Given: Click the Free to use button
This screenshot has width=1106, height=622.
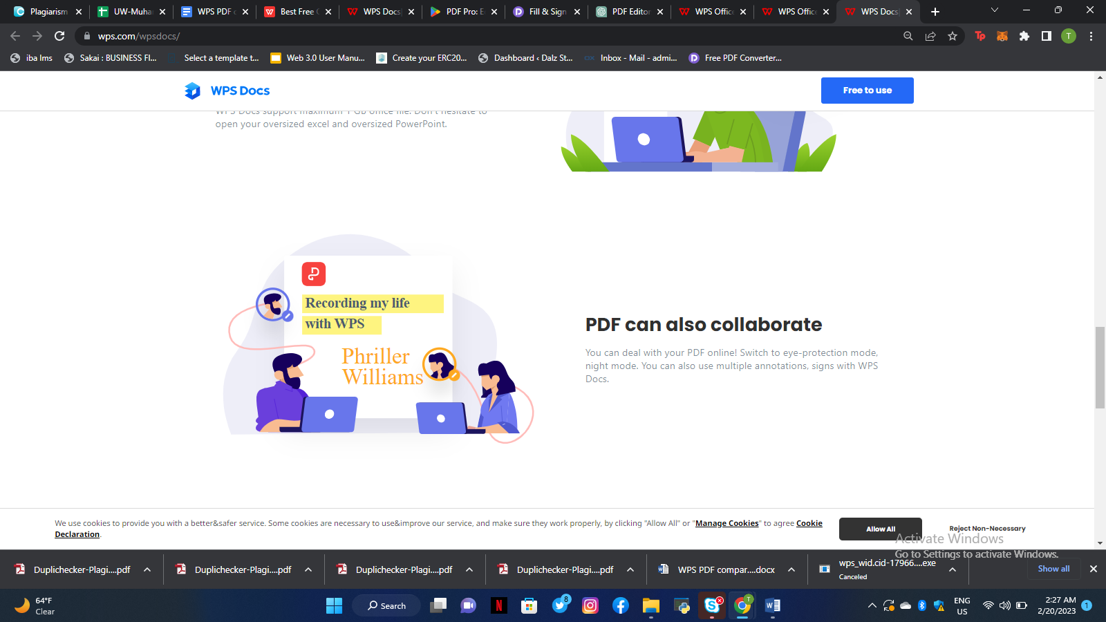Looking at the screenshot, I should coord(868,91).
